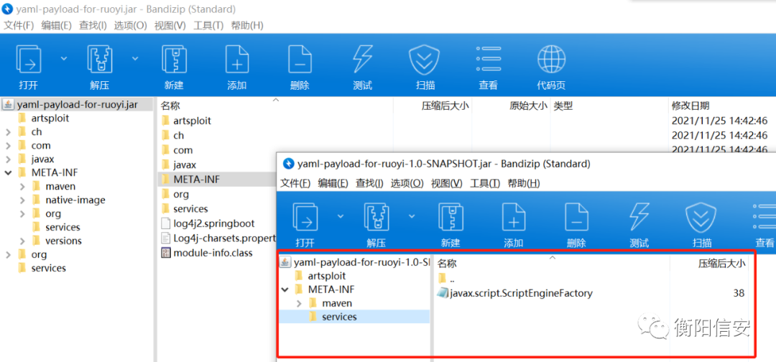Click Open icon in back Bandizip window
Viewport: 776px width, 362px height.
(x=29, y=60)
